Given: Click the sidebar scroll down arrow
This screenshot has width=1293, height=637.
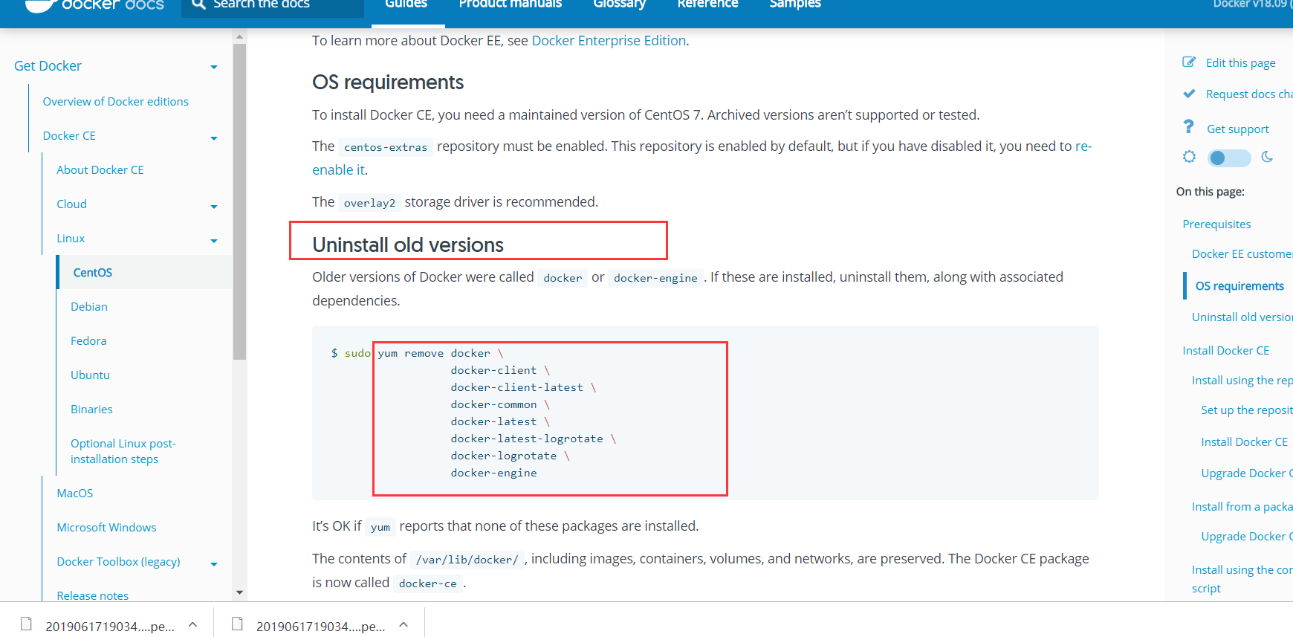Looking at the screenshot, I should click(239, 592).
